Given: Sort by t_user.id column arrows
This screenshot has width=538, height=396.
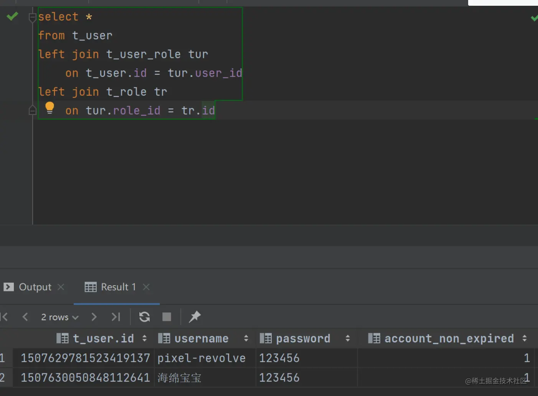Looking at the screenshot, I should click(144, 338).
